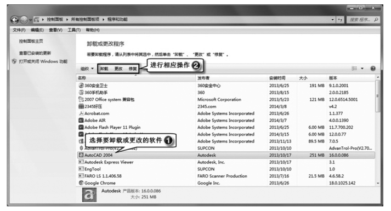Click the 191 MB size cell

[x=316, y=85]
